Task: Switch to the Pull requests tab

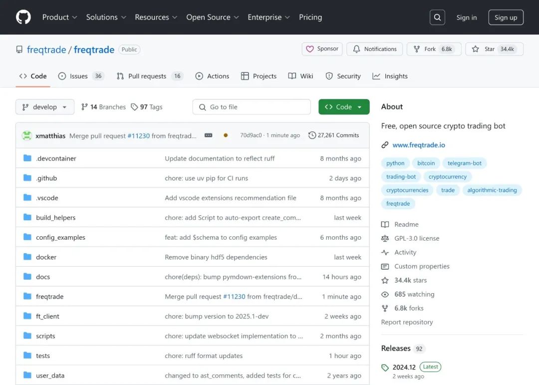Action: pos(150,76)
